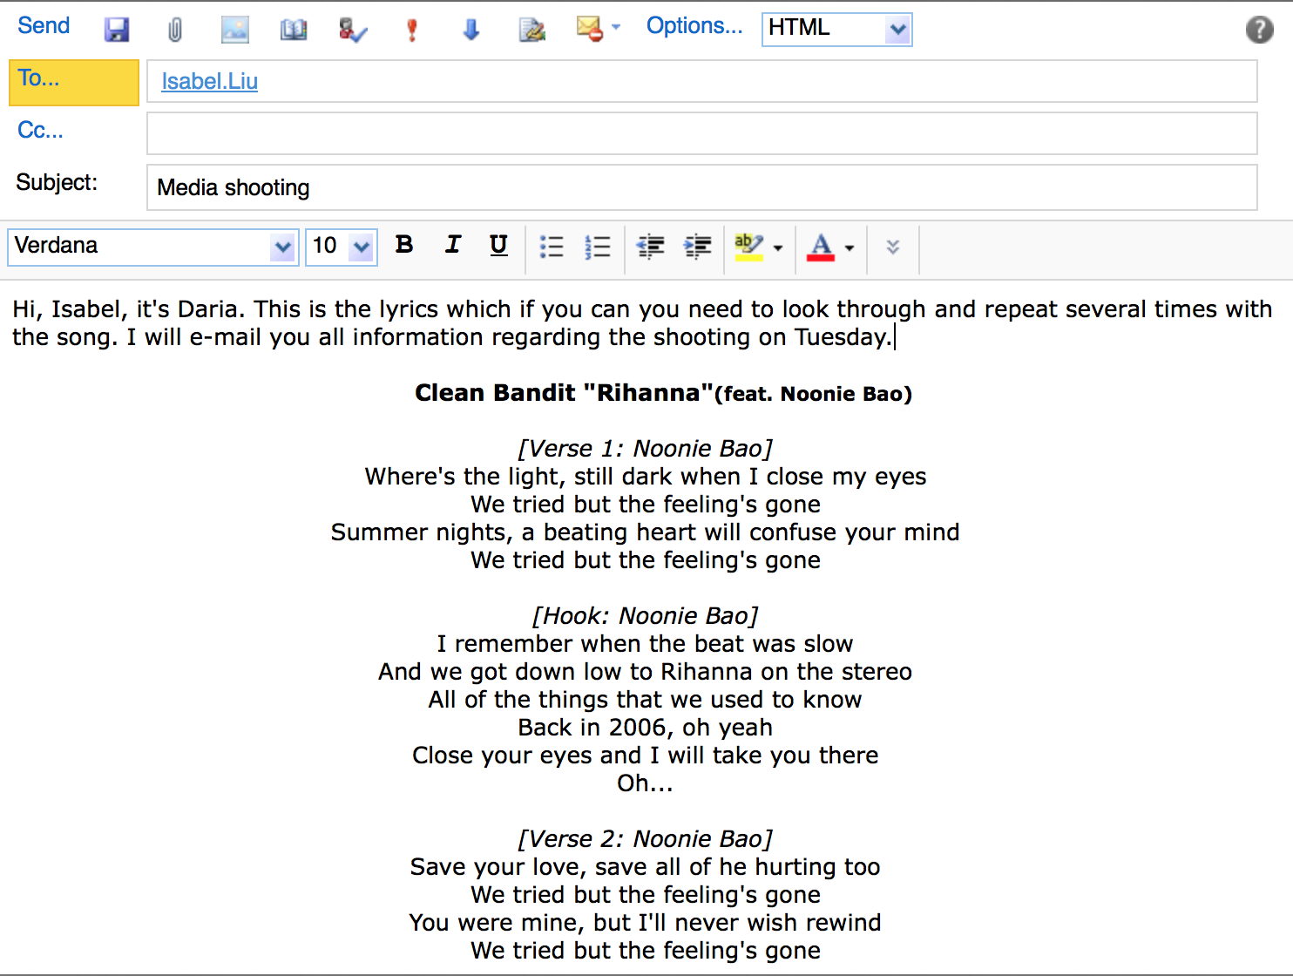The height and width of the screenshot is (976, 1293).
Task: Click the Subject field containing Media shooting
Action: 701,187
